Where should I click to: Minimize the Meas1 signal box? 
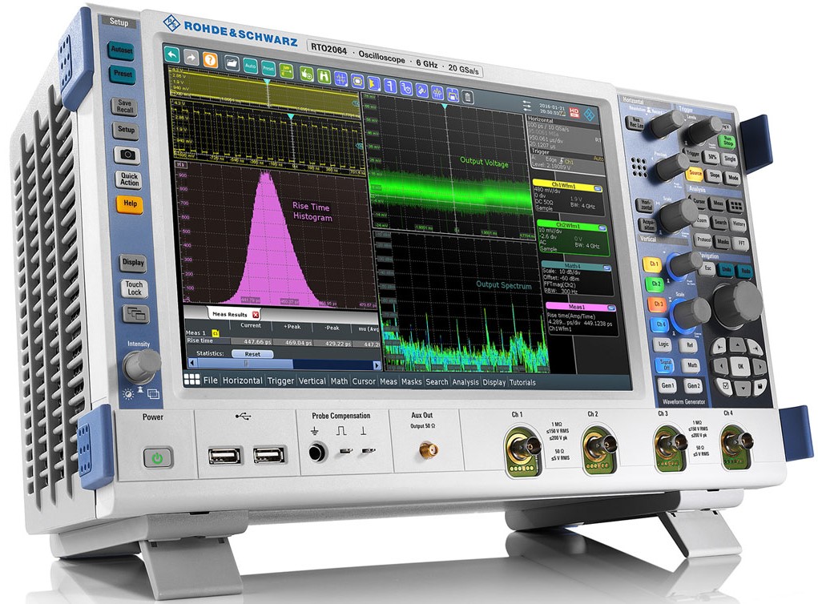[x=610, y=308]
